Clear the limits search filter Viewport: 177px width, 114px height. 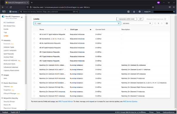(119, 23)
